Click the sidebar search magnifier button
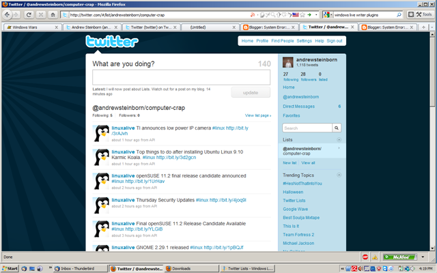437x273 pixels. pos(337,128)
